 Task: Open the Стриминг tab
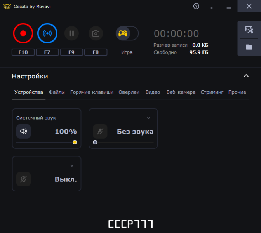pyautogui.click(x=212, y=92)
